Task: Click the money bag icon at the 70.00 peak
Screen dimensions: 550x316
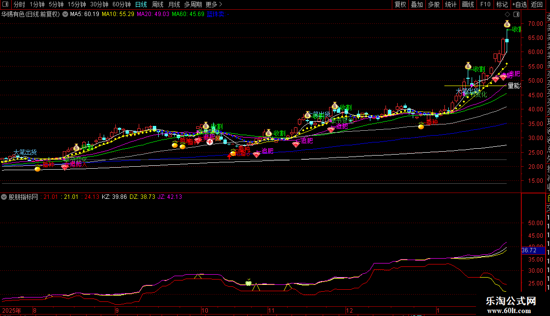Action: (x=507, y=24)
